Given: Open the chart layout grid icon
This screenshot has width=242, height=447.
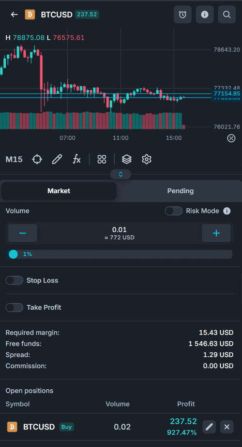Looking at the screenshot, I should [102, 159].
